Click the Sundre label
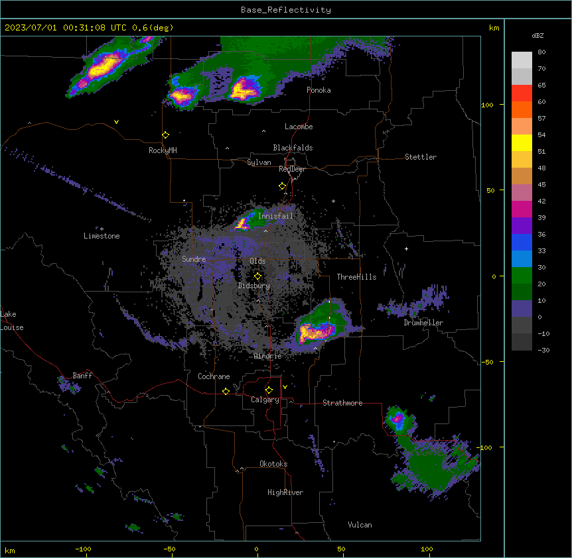 194,259
